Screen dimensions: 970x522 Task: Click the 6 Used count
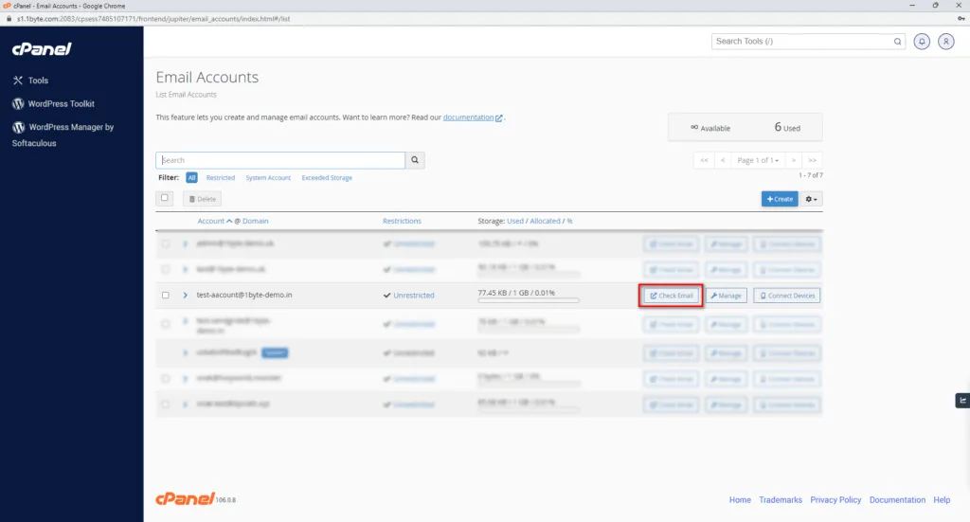coord(787,127)
